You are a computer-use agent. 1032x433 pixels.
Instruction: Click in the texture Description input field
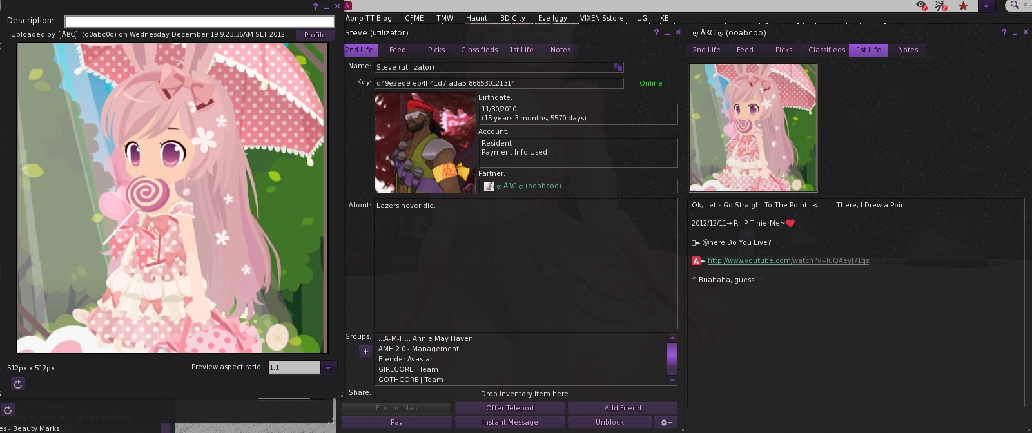(199, 21)
